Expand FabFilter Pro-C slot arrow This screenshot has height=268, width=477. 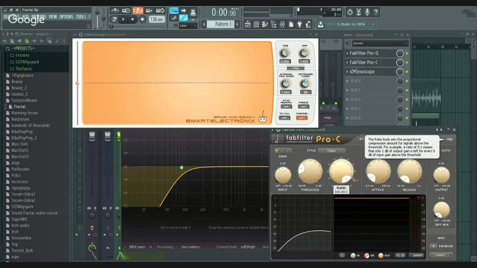pyautogui.click(x=347, y=62)
